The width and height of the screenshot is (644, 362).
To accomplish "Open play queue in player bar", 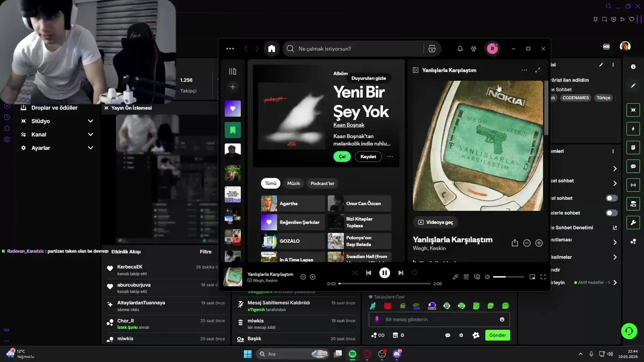I will (466, 277).
